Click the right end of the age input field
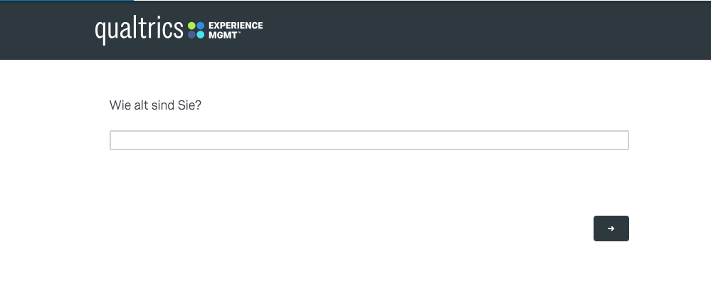Image resolution: width=711 pixels, height=289 pixels. click(x=619, y=140)
